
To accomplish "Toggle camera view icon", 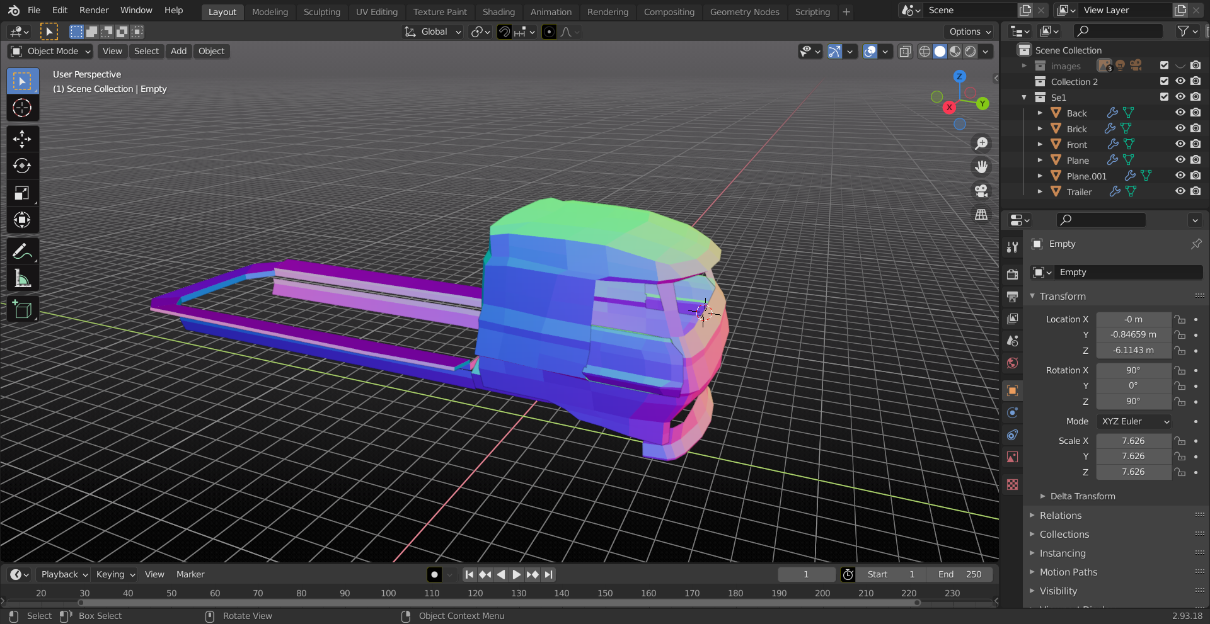I will click(x=981, y=191).
